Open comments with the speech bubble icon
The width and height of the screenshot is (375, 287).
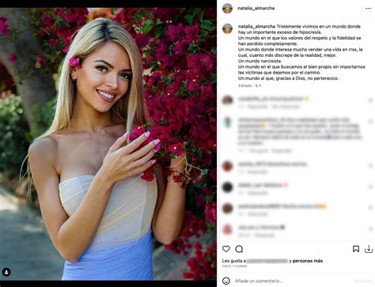pos(239,249)
